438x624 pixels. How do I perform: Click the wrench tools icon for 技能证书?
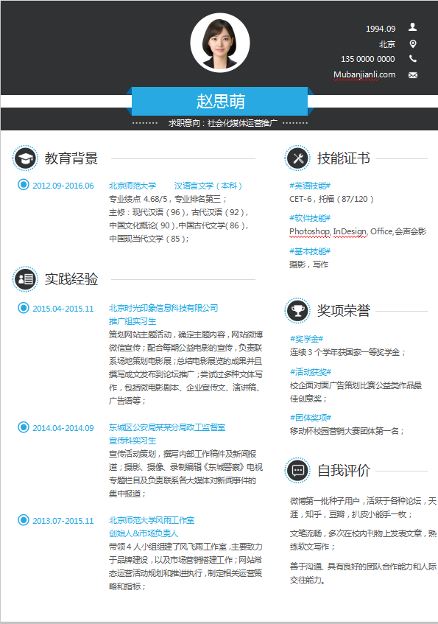click(x=297, y=158)
